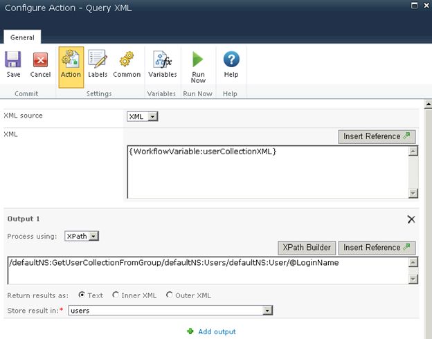Screen dimensions: 432x339
Task: Select the Action settings icon
Action: coord(71,58)
